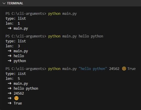Viewport: 141px width, 110px height.
Task: Select the TERMINAL panel title
Action: [x=15, y=3]
